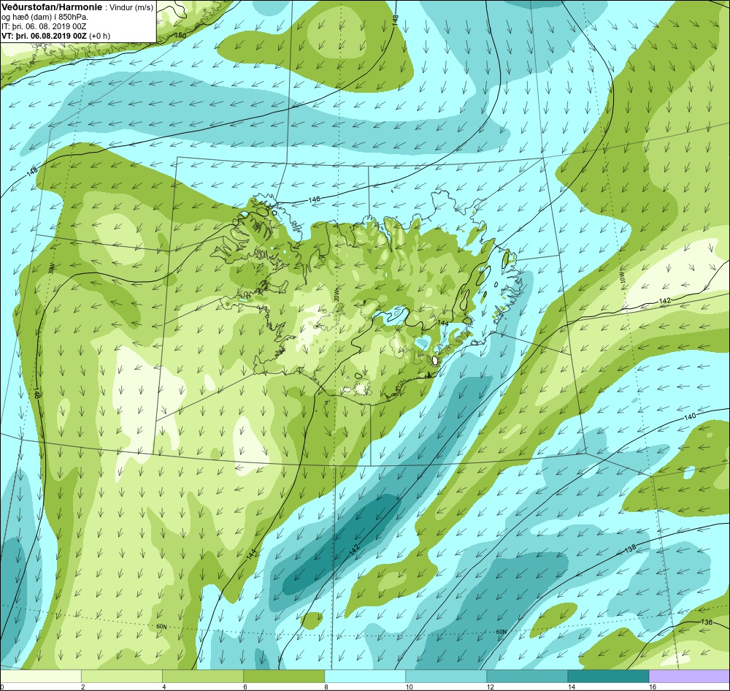This screenshot has width=730, height=691.
Task: Click legend tick value "2"
Action: pos(83,687)
